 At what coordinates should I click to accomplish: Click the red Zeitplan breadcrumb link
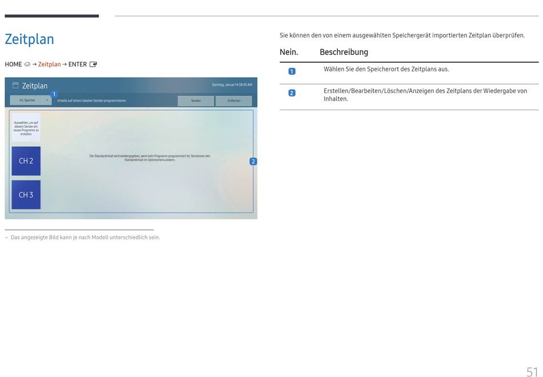click(49, 65)
